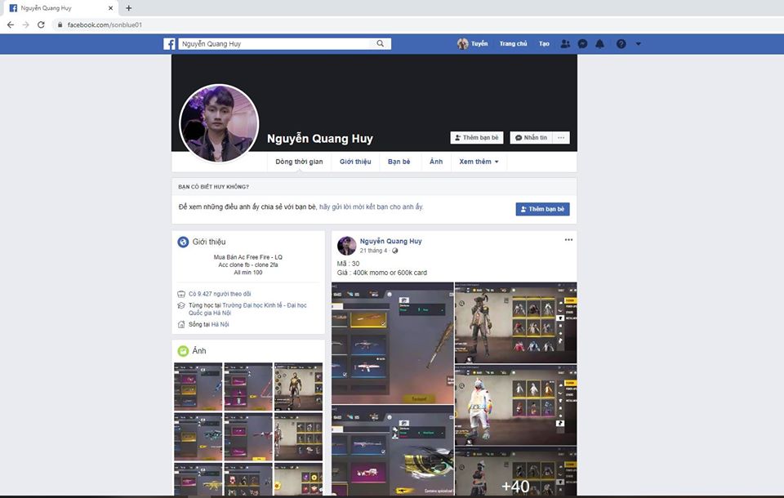Click the 9.427 người theo dõi link
This screenshot has width=784, height=498.
(220, 294)
